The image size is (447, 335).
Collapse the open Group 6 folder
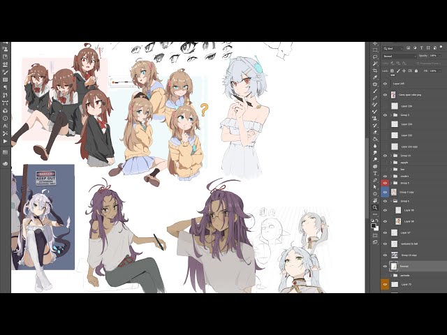point(391,201)
